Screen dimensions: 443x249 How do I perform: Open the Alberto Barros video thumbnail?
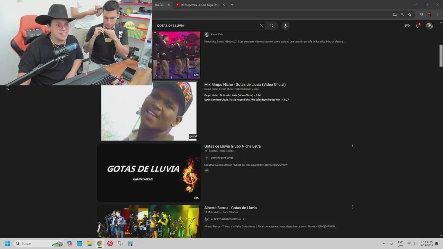(x=149, y=221)
